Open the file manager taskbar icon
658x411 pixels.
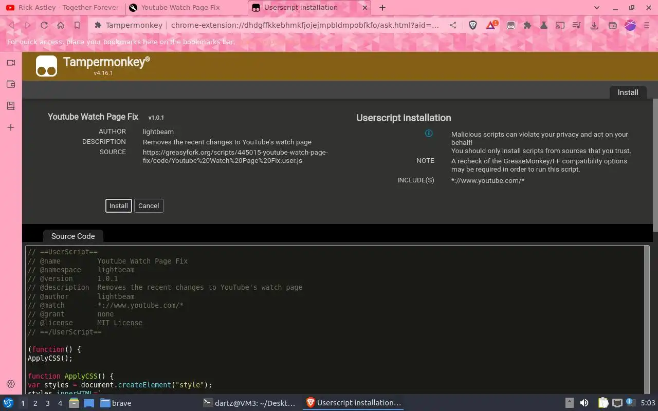point(74,403)
